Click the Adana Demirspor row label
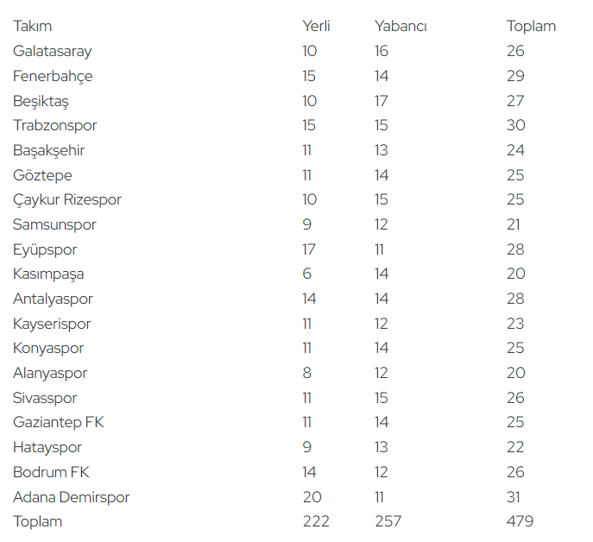 [71, 496]
